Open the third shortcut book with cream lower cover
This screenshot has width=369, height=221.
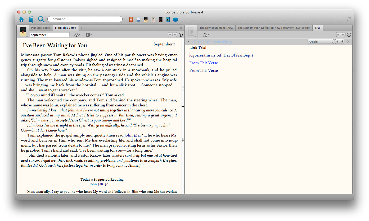[x=146, y=19]
